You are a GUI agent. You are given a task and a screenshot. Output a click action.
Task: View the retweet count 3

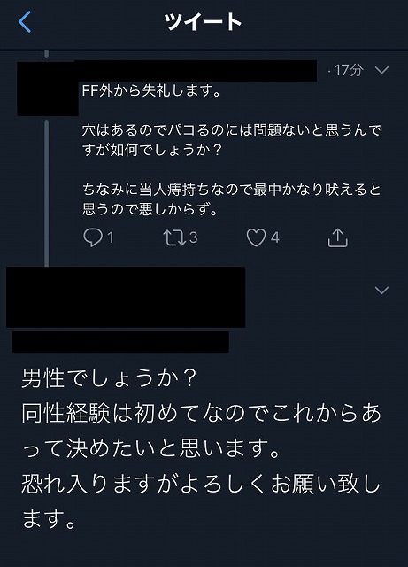pos(193,237)
